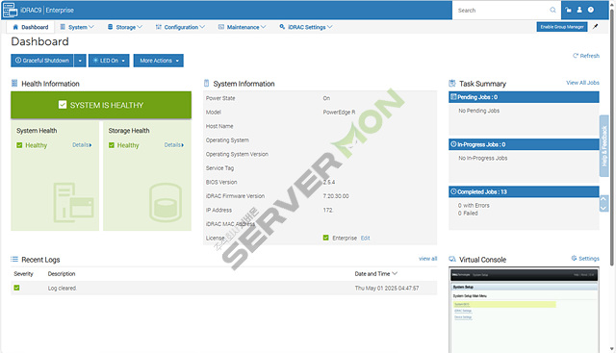Expand the Configuration menu
Image resolution: width=616 pixels, height=353 pixels.
180,27
